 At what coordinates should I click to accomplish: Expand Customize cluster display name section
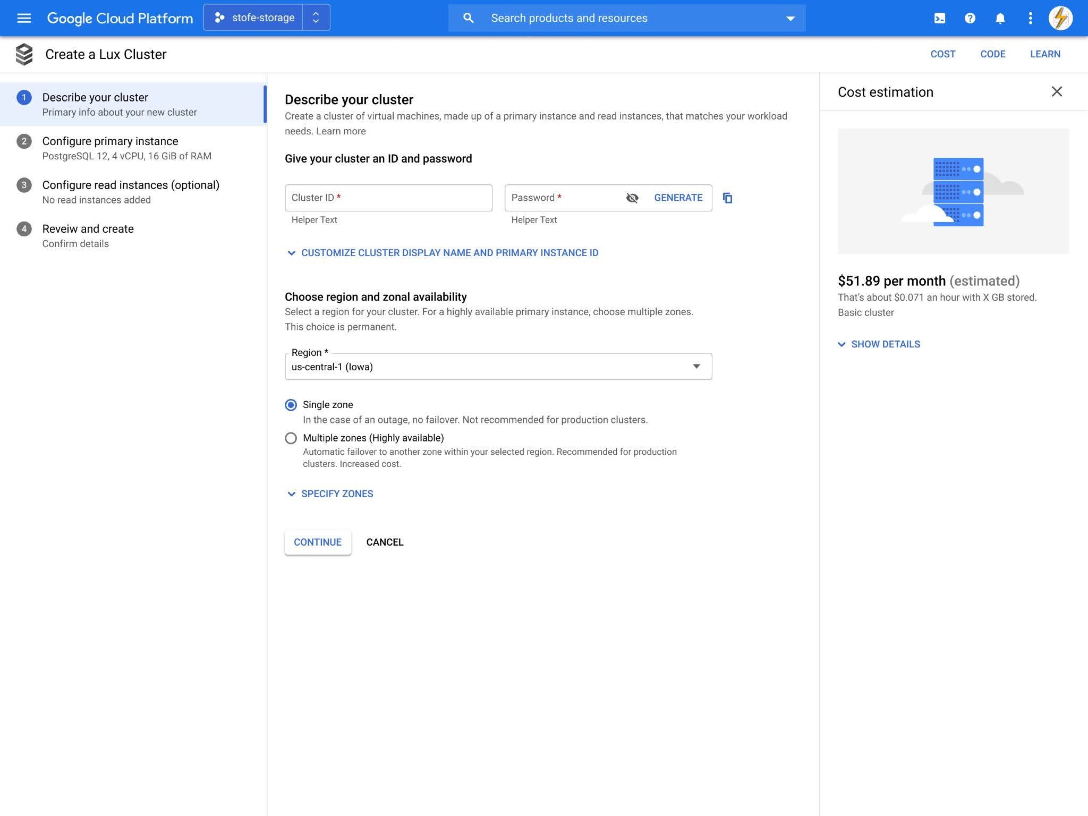pos(442,253)
